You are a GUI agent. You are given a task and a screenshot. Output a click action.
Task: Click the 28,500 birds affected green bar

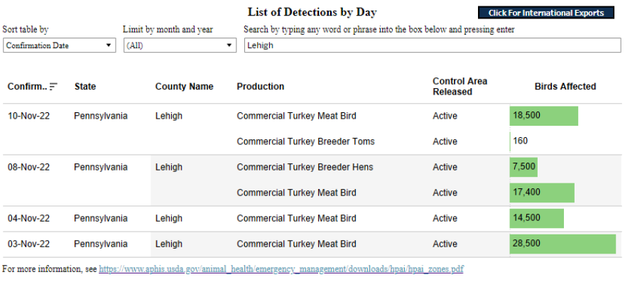click(562, 244)
